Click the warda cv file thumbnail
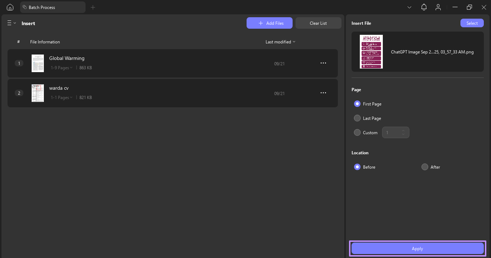The width and height of the screenshot is (491, 258). (x=38, y=93)
